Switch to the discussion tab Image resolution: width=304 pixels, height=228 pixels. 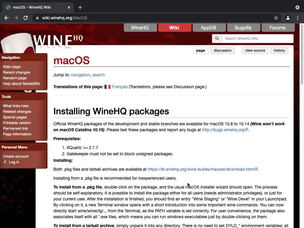pyautogui.click(x=223, y=50)
